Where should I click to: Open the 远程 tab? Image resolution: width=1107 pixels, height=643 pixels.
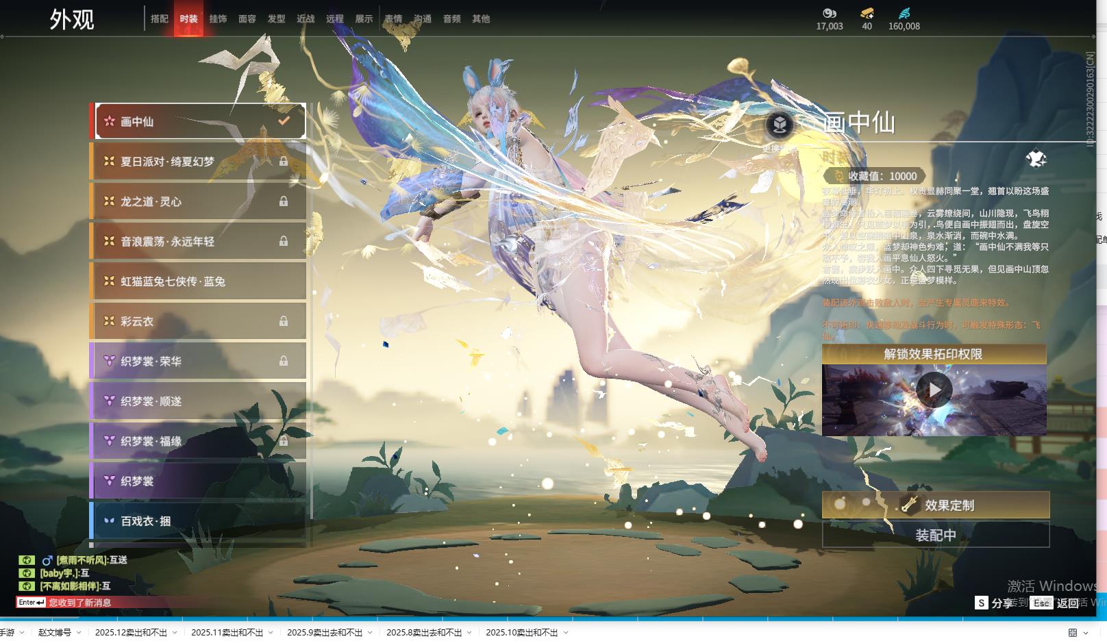pos(335,19)
